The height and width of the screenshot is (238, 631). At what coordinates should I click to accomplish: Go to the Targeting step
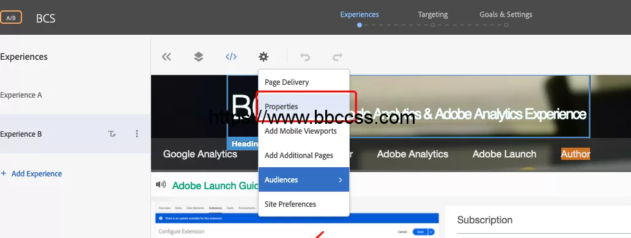pos(433,15)
